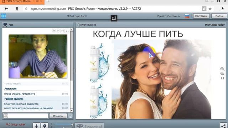The width and height of the screenshot is (228, 128).
Task: Click PRO Group spiker name in bottom bar
Action: [x=15, y=124]
